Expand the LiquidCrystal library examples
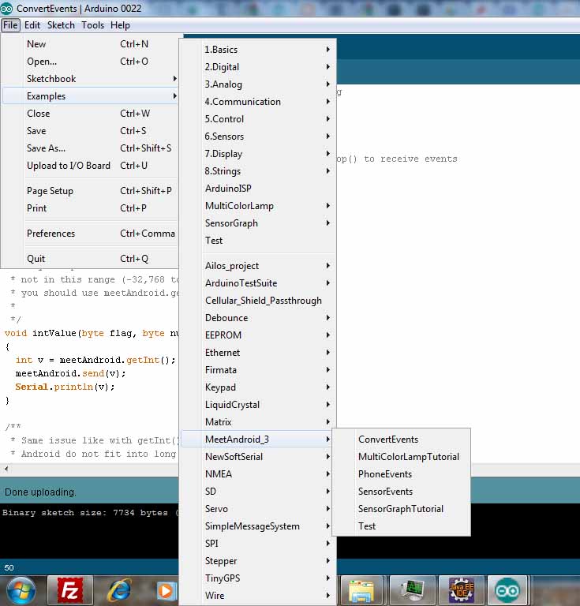The height and width of the screenshot is (606, 580). (258, 405)
